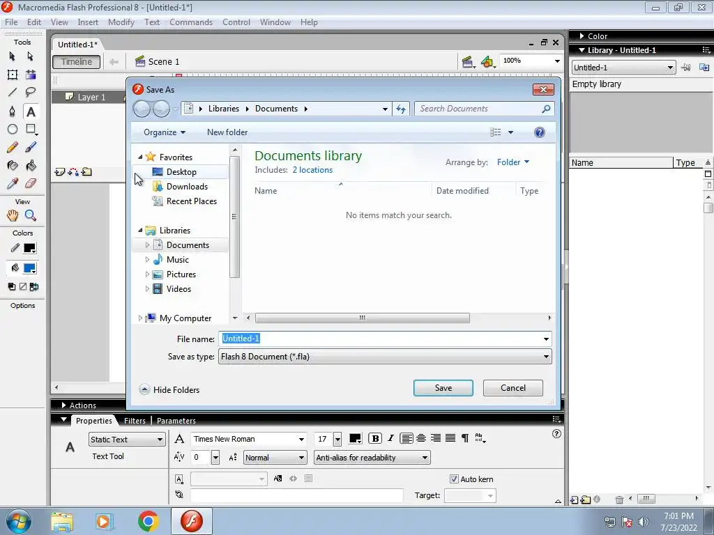
Task: Select the Ink Bottle tool
Action: pyautogui.click(x=13, y=166)
